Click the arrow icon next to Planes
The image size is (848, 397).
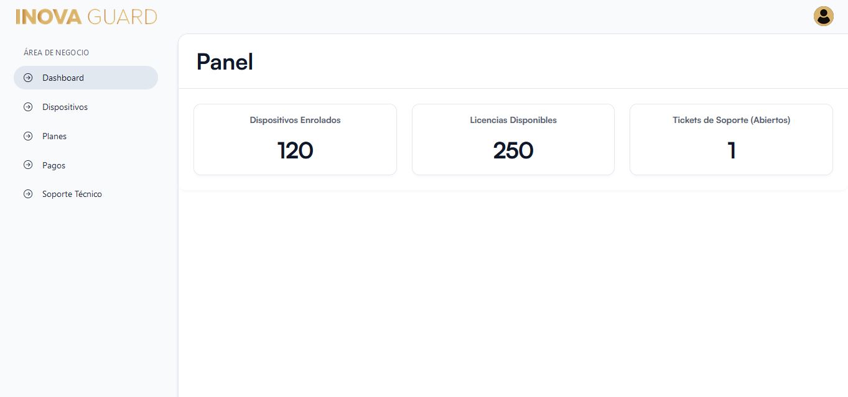click(x=28, y=136)
